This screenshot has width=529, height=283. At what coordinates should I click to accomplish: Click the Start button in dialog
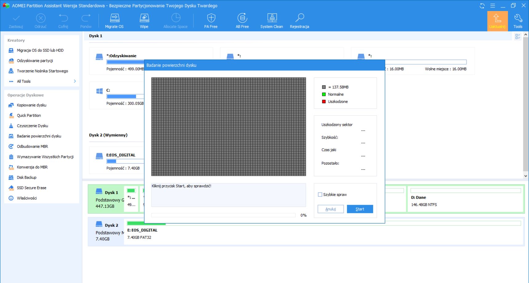(x=360, y=209)
